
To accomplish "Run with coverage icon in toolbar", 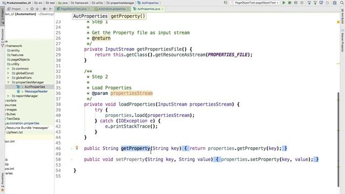I will [x=296, y=3].
